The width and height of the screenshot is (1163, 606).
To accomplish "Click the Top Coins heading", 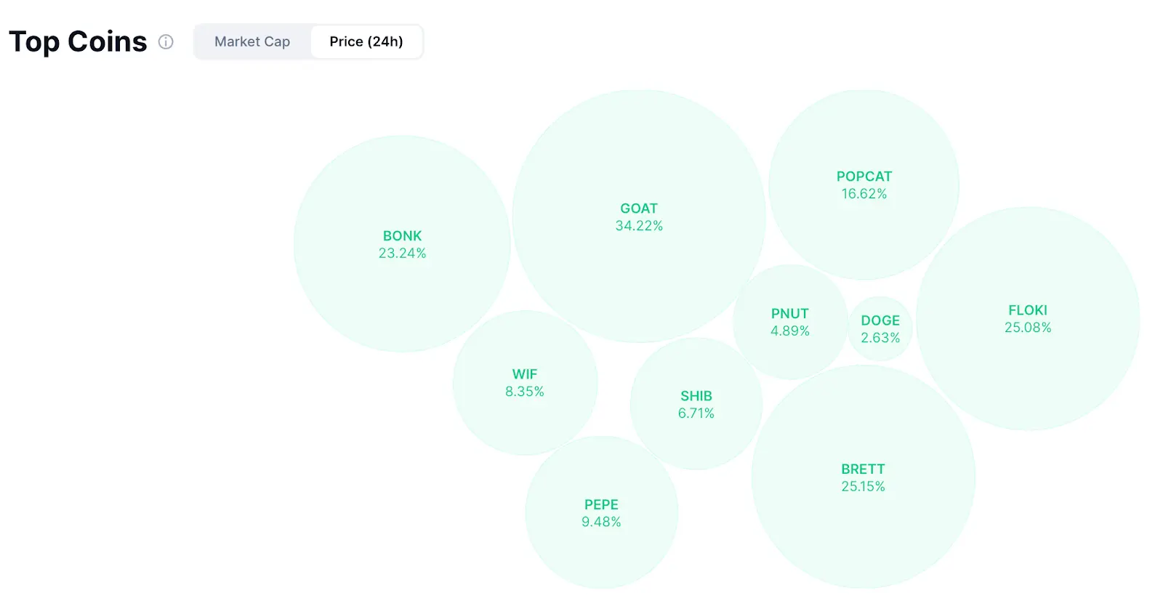I will pos(78,42).
